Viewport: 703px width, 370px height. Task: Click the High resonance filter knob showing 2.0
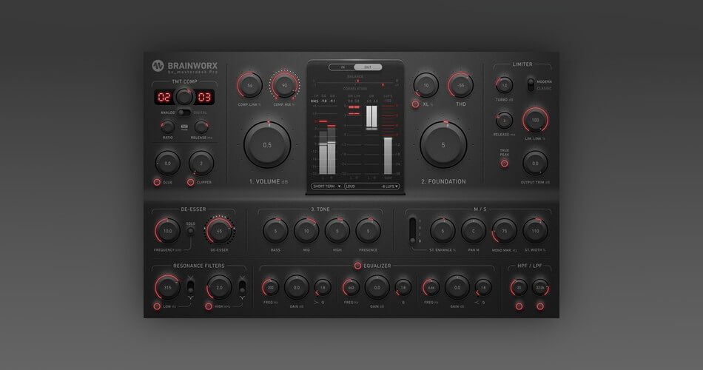[x=219, y=287]
